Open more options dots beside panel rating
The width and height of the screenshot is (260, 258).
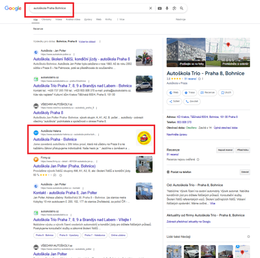(x=202, y=79)
